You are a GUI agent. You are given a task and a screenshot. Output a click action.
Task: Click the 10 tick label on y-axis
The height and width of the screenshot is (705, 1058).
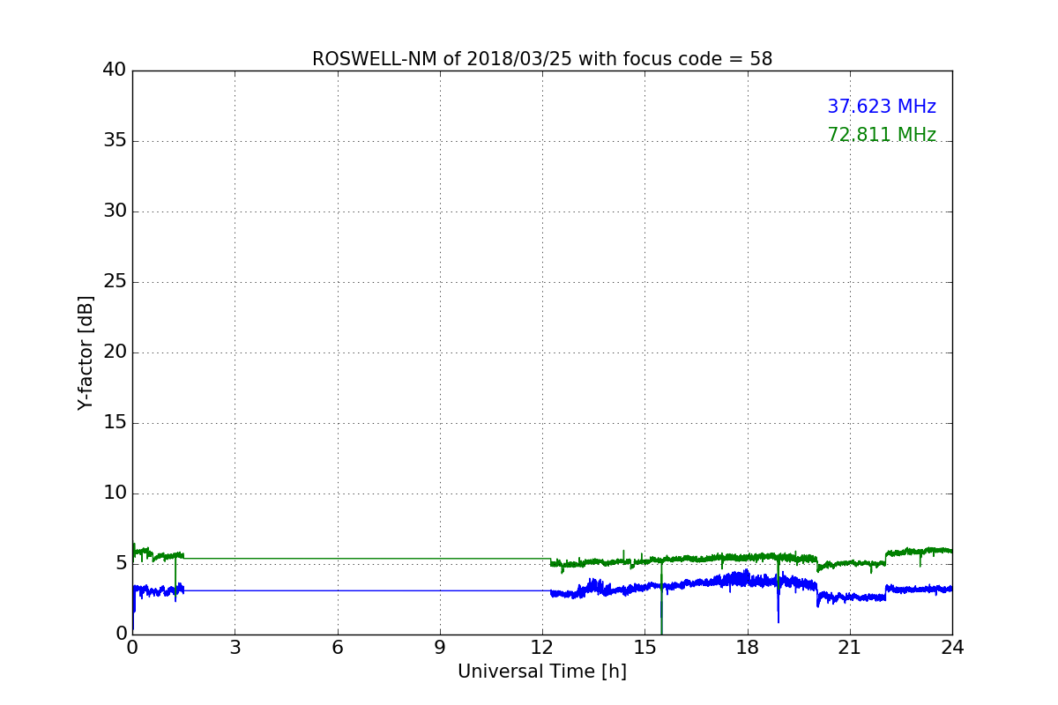tap(115, 493)
